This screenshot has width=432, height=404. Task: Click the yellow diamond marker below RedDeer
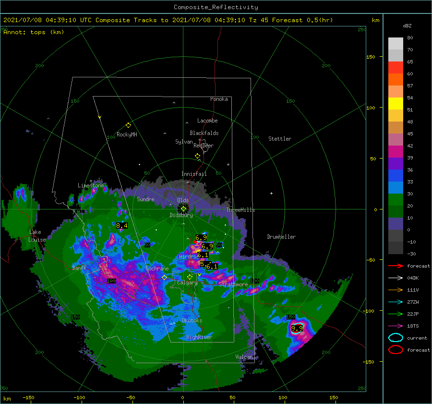[x=197, y=156]
